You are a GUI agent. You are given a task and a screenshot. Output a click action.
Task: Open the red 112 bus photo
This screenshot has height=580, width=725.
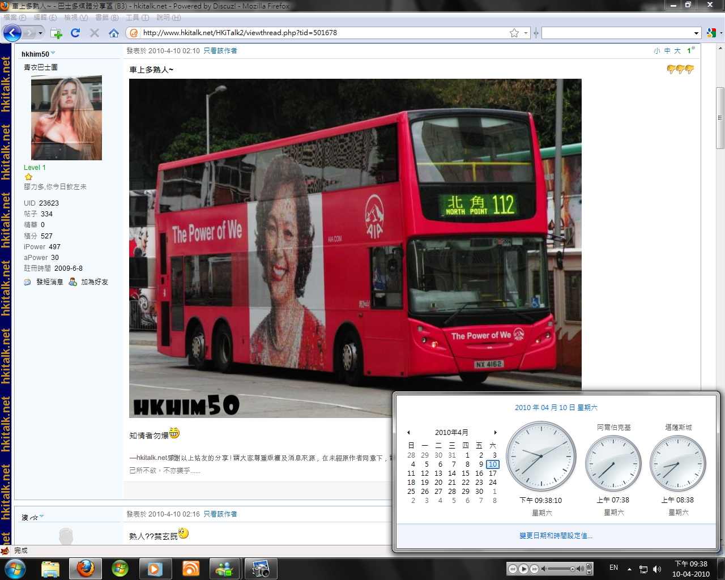[x=355, y=248]
